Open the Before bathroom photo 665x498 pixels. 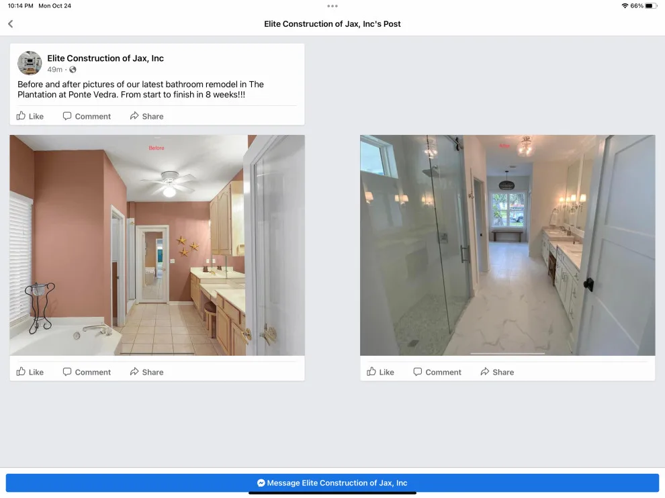(157, 245)
